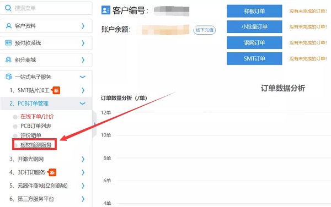Open the 小批量订单 button
This screenshot has height=207, width=331.
(254, 27)
